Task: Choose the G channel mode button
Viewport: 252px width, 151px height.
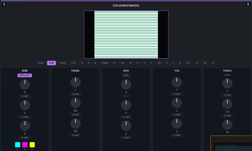Action: click(x=89, y=63)
